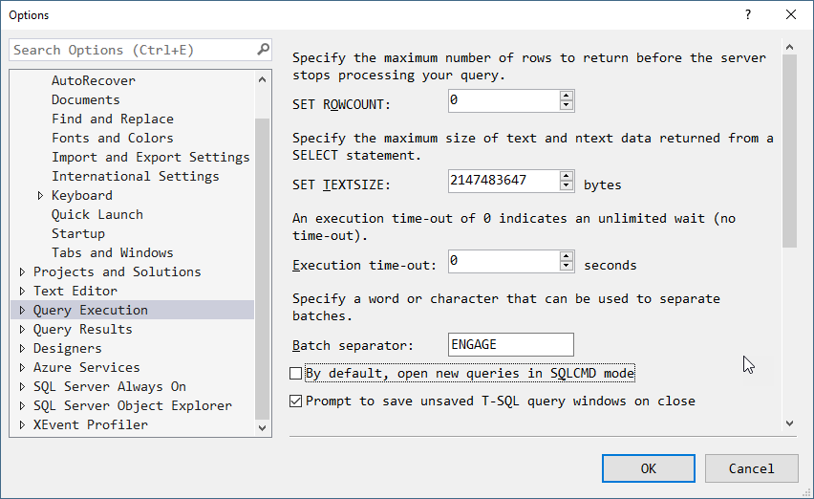Decrease SET ROWCOUNT with down arrow
Image resolution: width=814 pixels, height=499 pixels.
click(566, 105)
